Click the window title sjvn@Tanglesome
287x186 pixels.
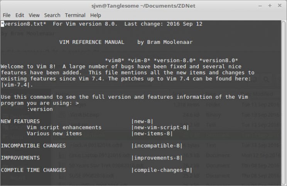[x=143, y=6]
